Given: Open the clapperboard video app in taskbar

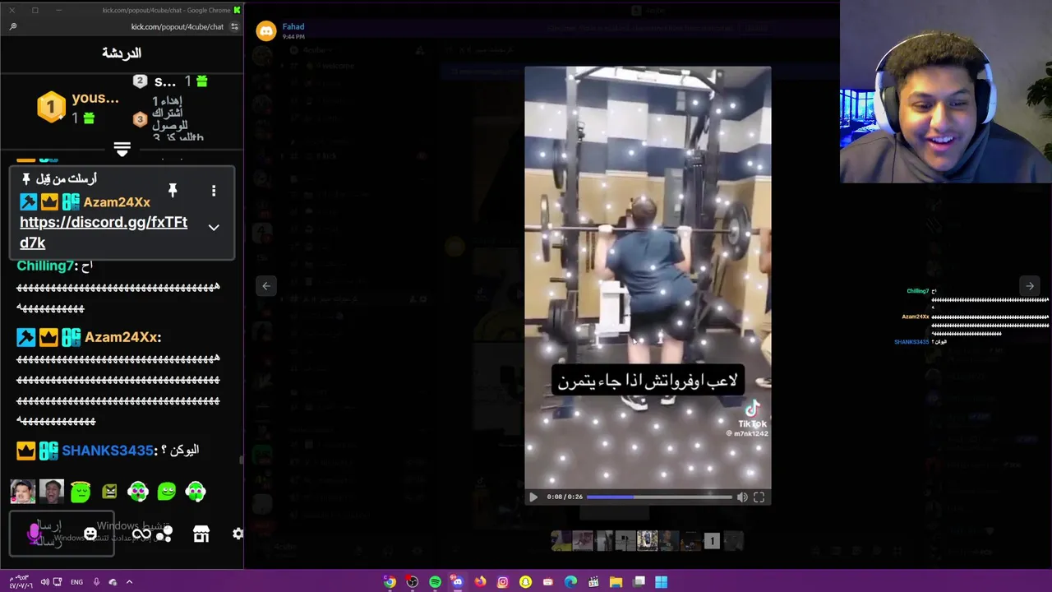Looking at the screenshot, I should pyautogui.click(x=593, y=582).
